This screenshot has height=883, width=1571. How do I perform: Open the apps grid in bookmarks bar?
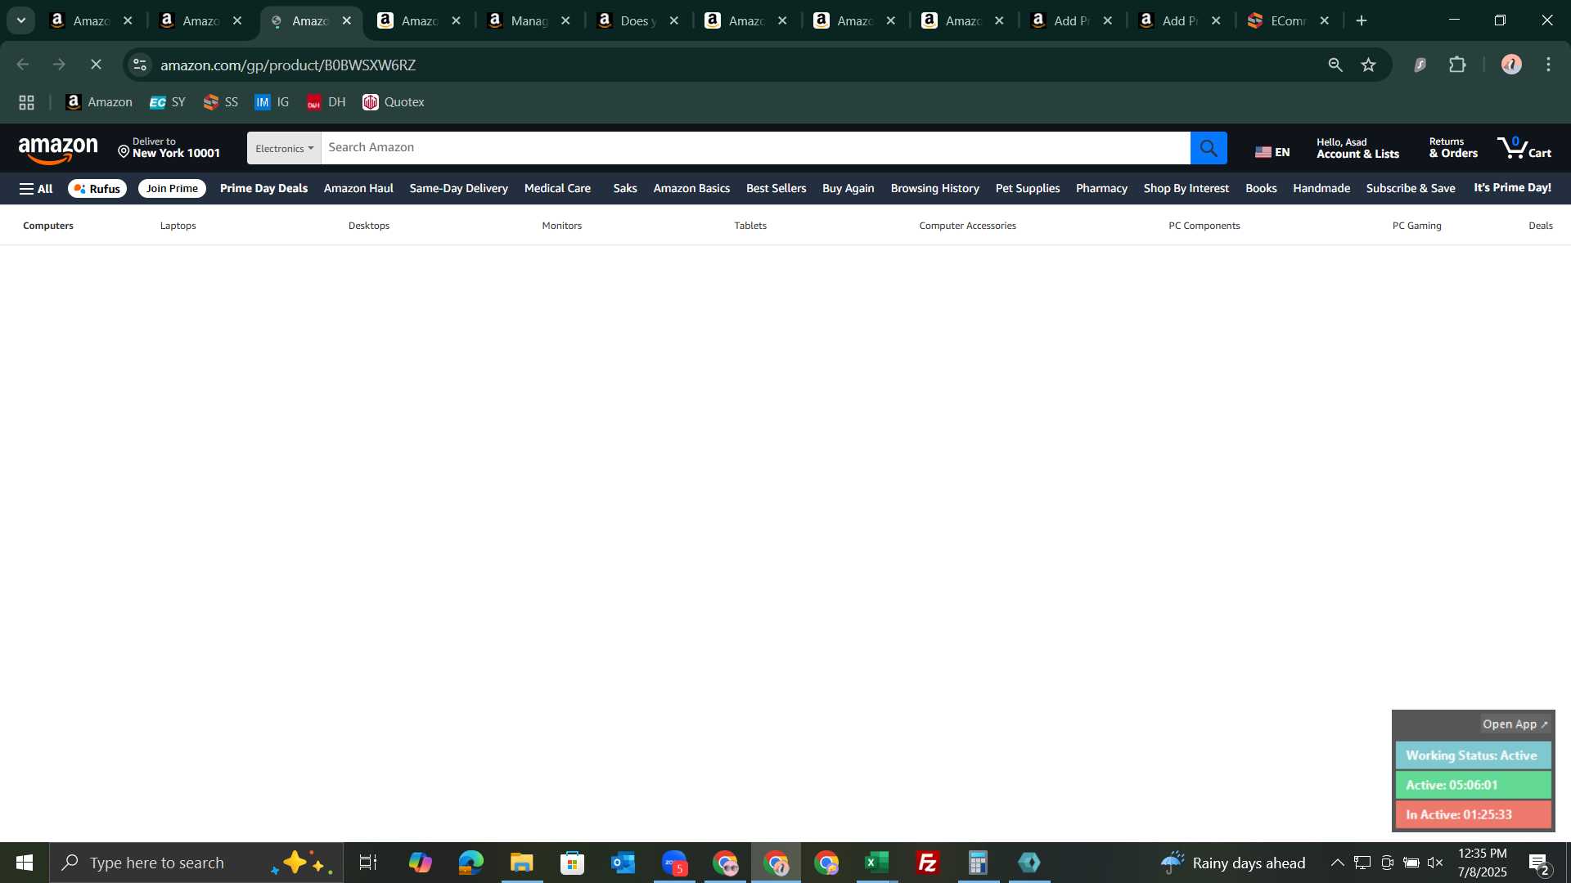(26, 102)
